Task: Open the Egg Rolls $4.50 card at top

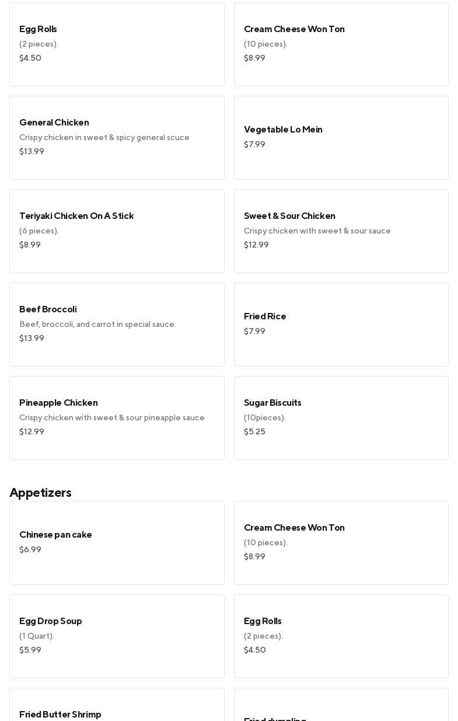Action: 117,44
